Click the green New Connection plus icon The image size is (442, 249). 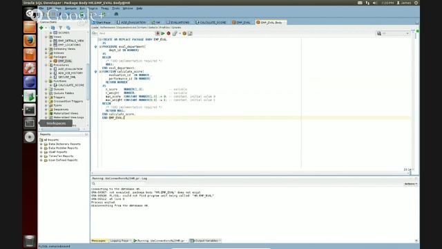41,28
